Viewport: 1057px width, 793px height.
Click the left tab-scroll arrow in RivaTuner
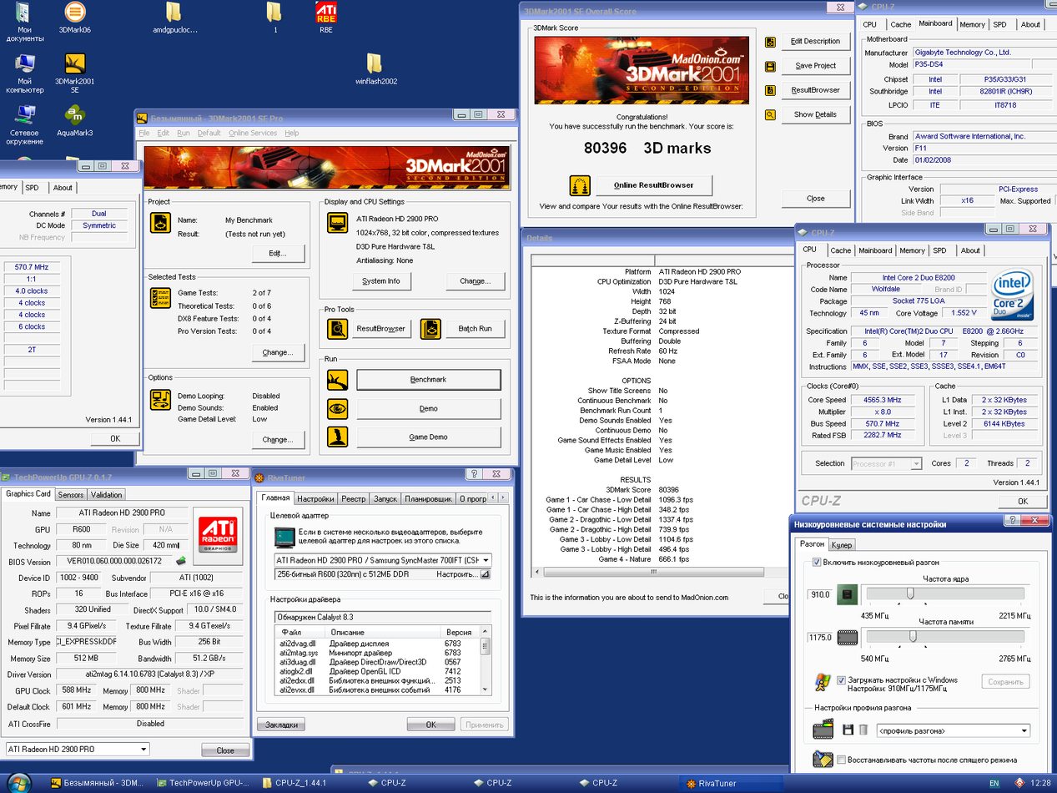point(494,498)
